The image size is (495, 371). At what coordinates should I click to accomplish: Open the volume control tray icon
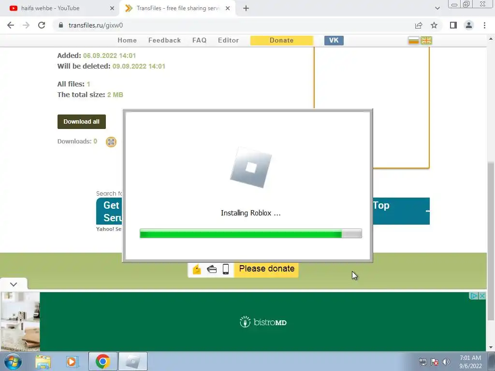point(446,362)
